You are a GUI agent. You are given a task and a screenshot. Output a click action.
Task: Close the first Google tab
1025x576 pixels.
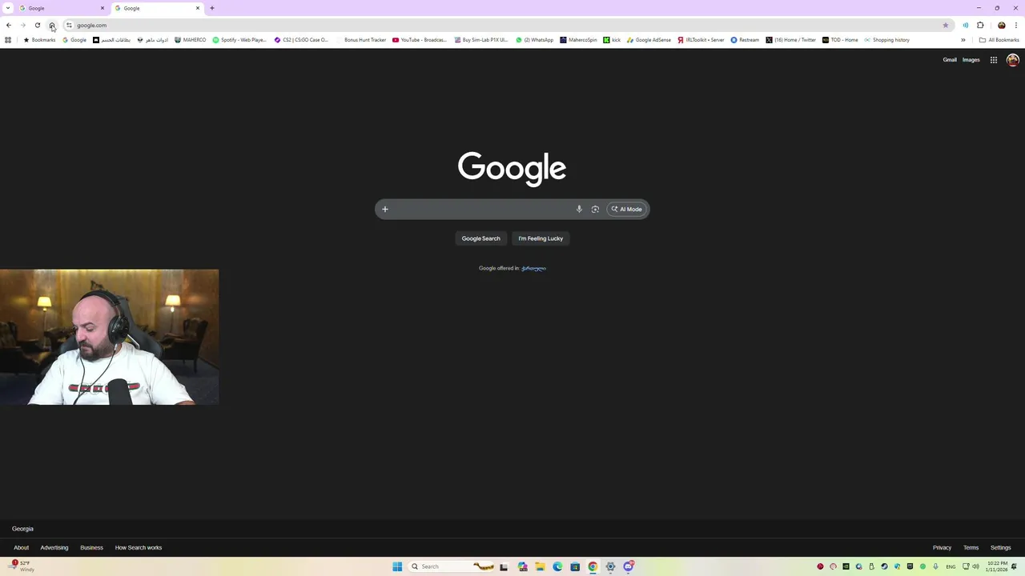coord(102,8)
